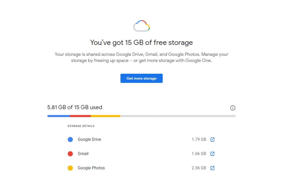
Task: Click the blue Google Drive legend dot
Action: tap(70, 139)
